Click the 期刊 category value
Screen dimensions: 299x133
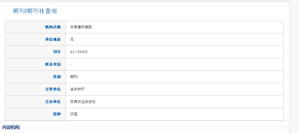(x=74, y=77)
